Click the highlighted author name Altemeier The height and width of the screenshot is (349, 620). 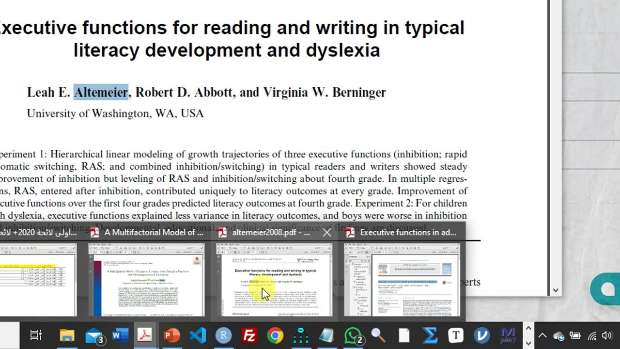[x=101, y=92]
